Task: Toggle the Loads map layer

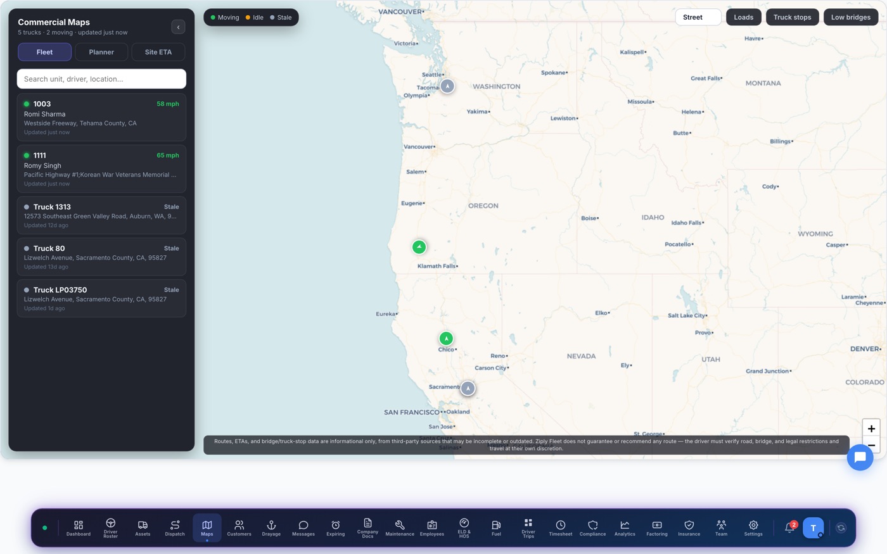Action: click(743, 17)
